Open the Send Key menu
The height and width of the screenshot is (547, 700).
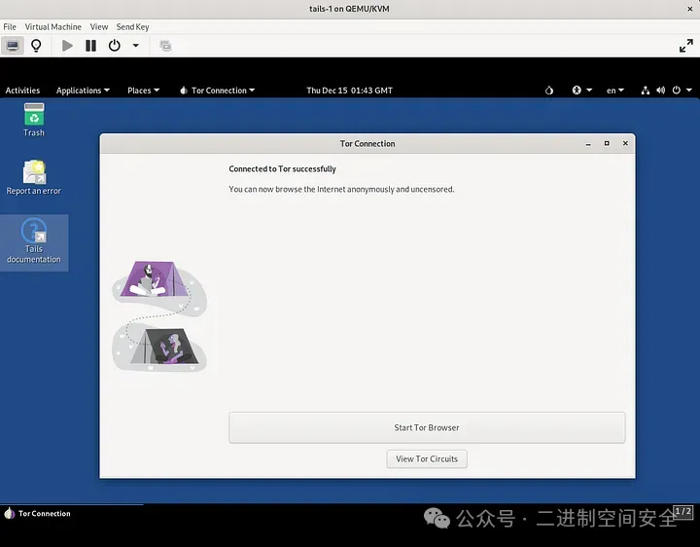tap(133, 27)
